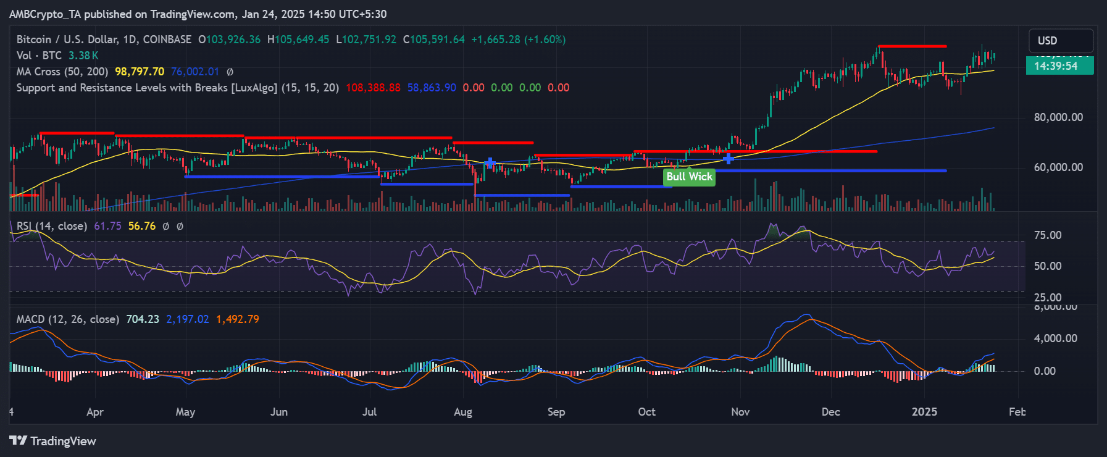Click the 2025 year on time axis

(924, 412)
